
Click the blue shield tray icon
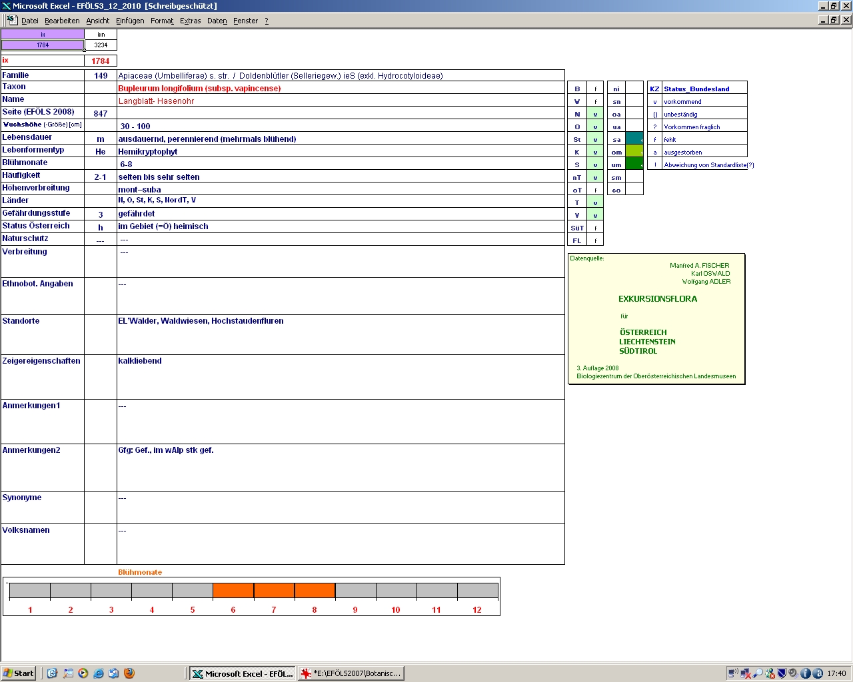point(782,673)
